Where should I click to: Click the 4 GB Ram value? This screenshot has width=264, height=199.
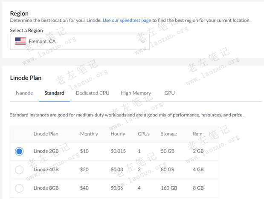(198, 170)
